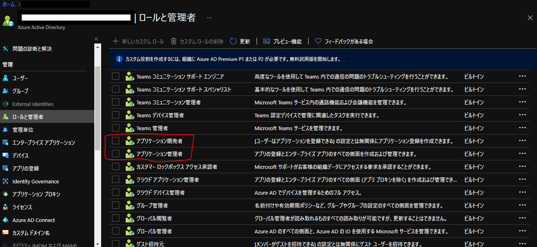Open more options for アプリケーション開発者 row
Screen dimensions: 537x247
tap(522, 141)
